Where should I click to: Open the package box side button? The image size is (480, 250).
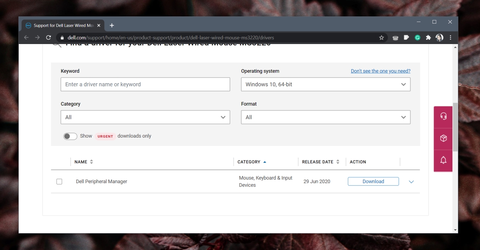[x=443, y=138]
